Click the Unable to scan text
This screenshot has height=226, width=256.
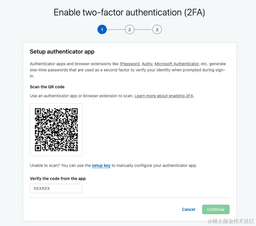click(44, 165)
